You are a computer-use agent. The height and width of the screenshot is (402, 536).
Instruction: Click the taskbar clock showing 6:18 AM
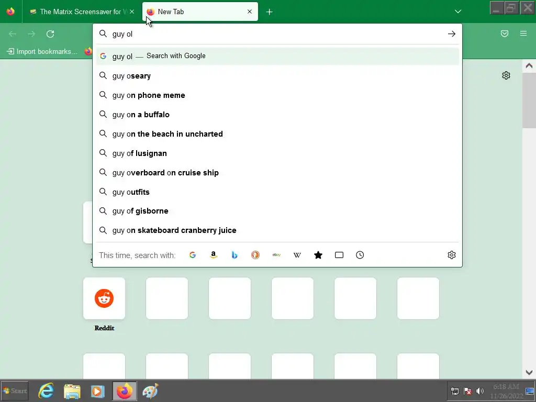506,391
